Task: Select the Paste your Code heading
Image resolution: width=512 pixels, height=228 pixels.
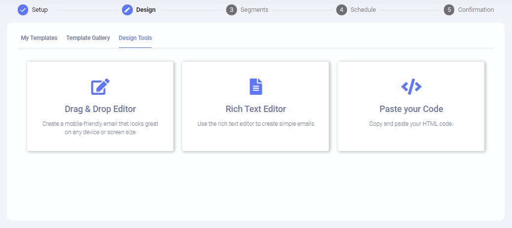Action: [x=411, y=109]
